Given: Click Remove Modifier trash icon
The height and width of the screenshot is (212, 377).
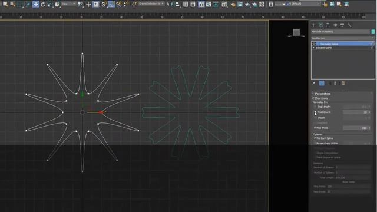Looking at the screenshot, I should pos(335,83).
